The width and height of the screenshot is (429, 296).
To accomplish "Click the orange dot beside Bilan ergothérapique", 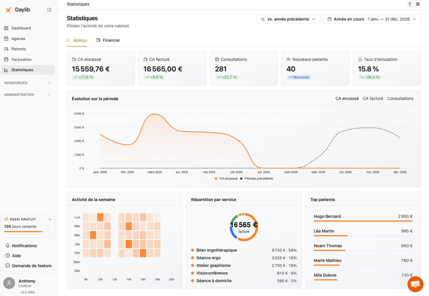I will pos(193,250).
